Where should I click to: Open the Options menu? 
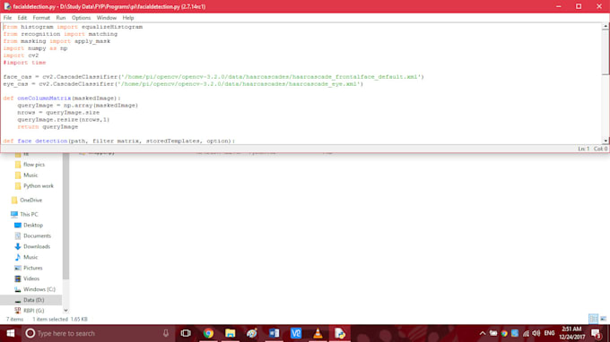[81, 18]
